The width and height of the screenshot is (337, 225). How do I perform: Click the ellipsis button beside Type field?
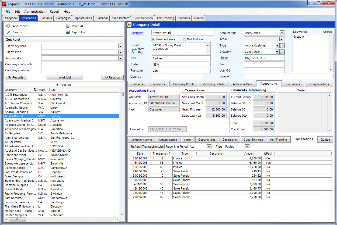tap(282, 45)
